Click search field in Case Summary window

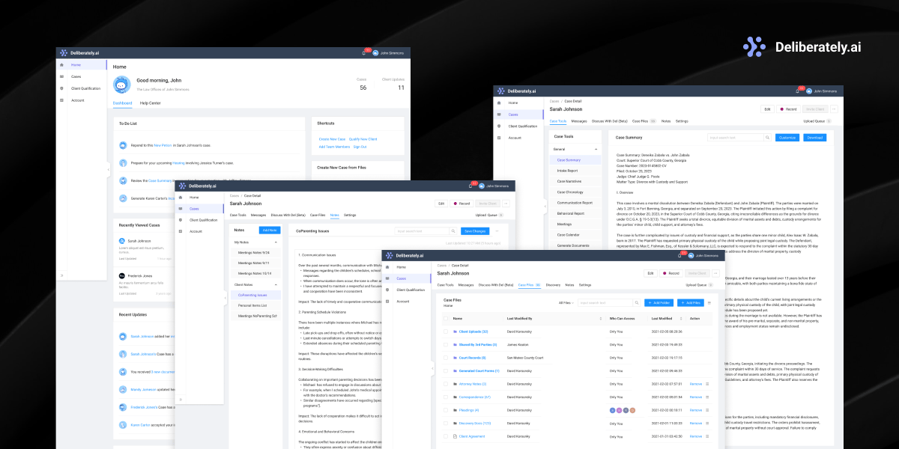[735, 138]
